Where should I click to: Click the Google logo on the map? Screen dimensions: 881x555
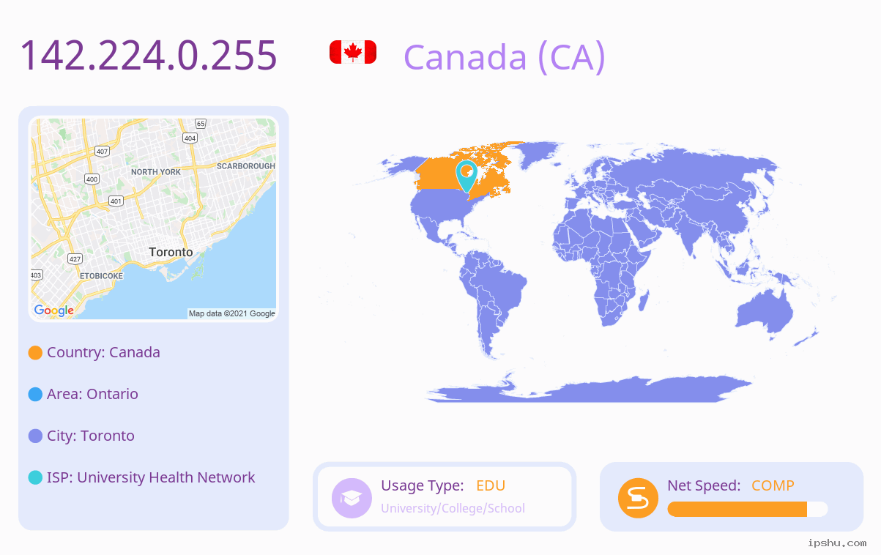coord(54,310)
